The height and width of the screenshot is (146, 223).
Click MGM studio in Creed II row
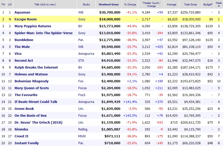[82, 136]
